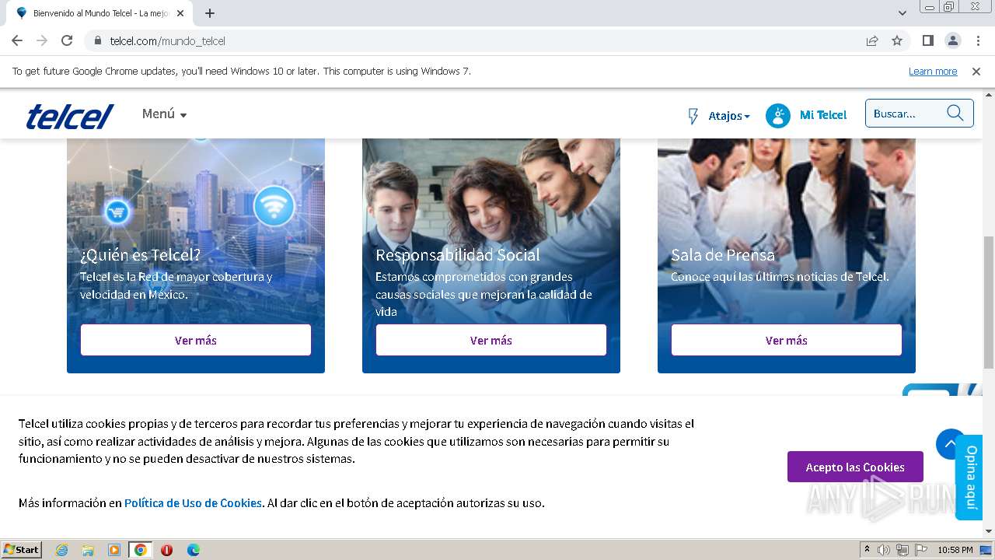Open the tab search chevron
Viewport: 995px width, 560px height.
[902, 13]
